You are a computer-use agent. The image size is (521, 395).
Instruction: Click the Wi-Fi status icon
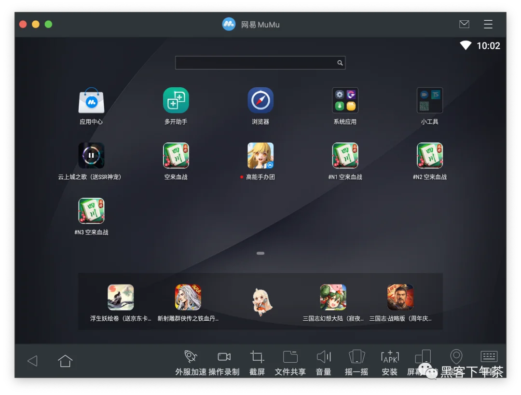(x=466, y=45)
